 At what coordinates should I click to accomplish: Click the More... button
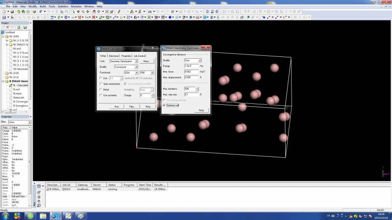tap(147, 61)
